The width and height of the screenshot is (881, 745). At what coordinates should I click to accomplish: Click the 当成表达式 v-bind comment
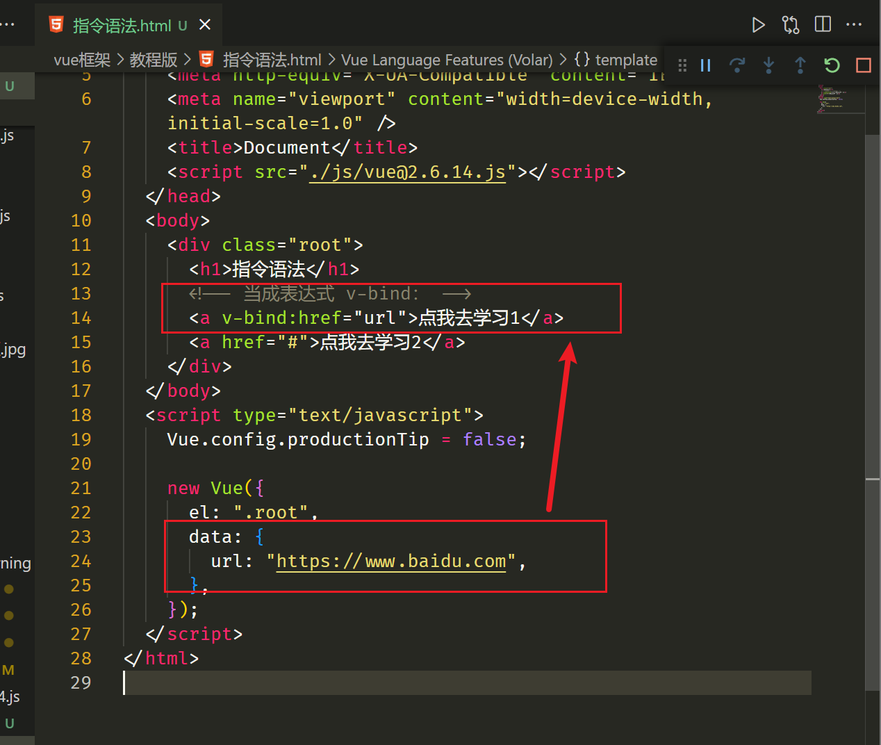click(x=330, y=293)
